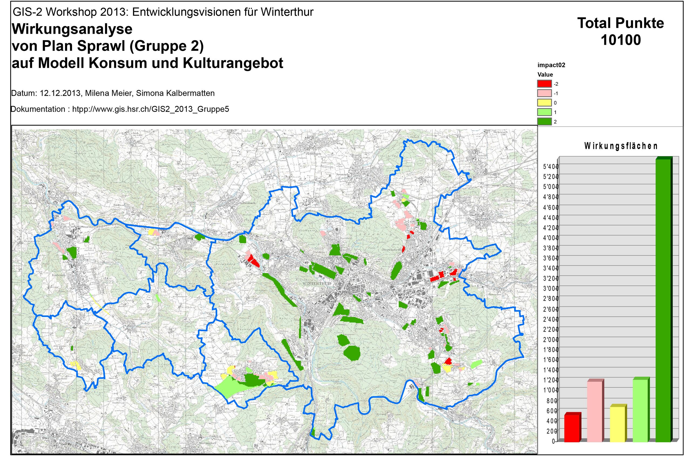Click the pink bar in the chart

594,411
